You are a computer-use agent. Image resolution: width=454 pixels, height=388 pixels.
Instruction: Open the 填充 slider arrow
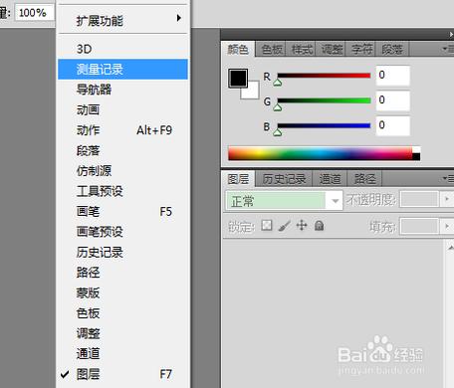coord(447,226)
